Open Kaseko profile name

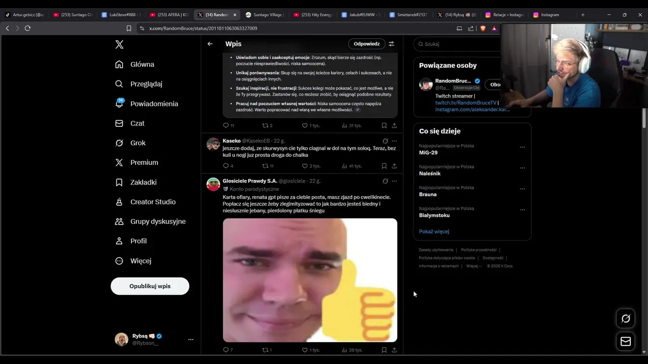(231, 141)
